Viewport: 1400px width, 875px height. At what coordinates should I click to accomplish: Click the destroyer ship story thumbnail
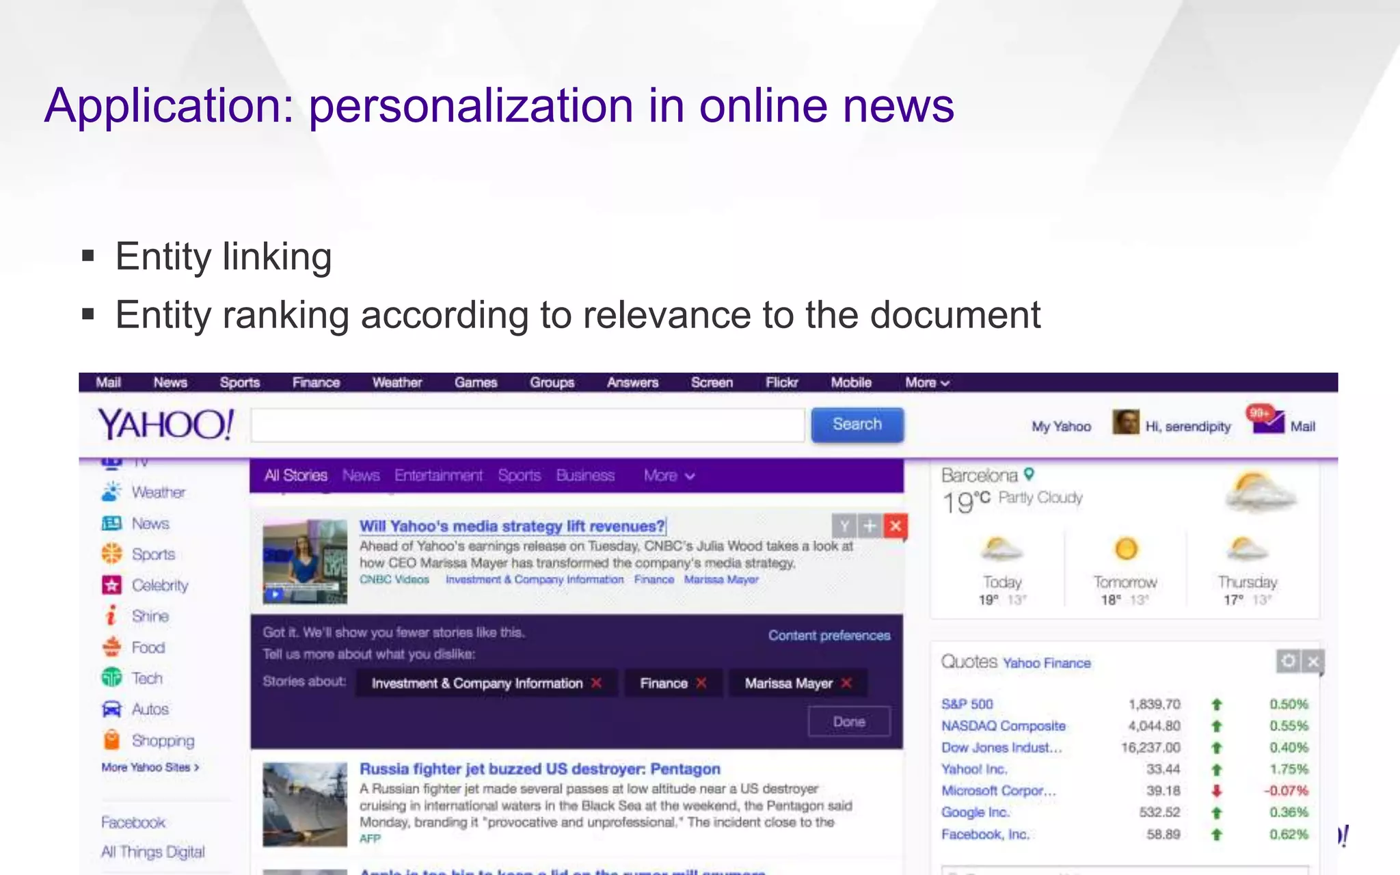305,805
